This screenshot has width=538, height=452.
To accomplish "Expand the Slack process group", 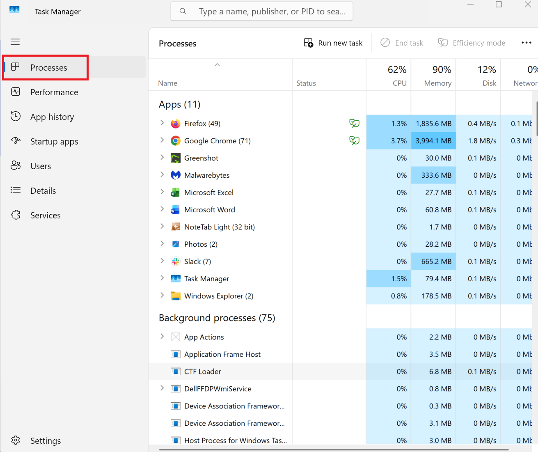I will 162,261.
